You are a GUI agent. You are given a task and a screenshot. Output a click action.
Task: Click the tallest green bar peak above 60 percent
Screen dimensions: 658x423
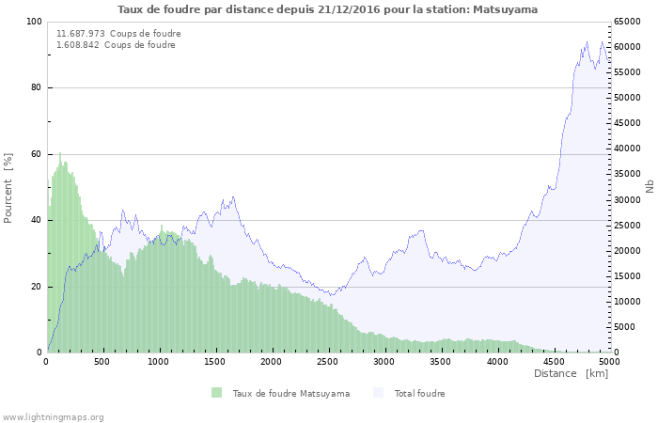click(60, 154)
